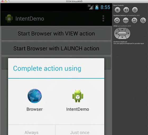The width and height of the screenshot is (148, 135).
Task: Choose the Browser globe icon in chooser dialog
Action: [35, 96]
